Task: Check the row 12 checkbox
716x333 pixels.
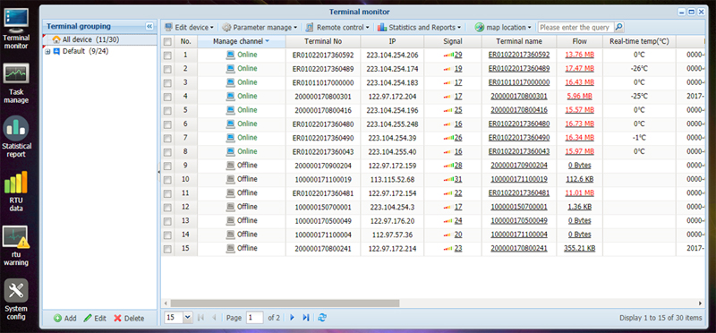Action: click(167, 208)
